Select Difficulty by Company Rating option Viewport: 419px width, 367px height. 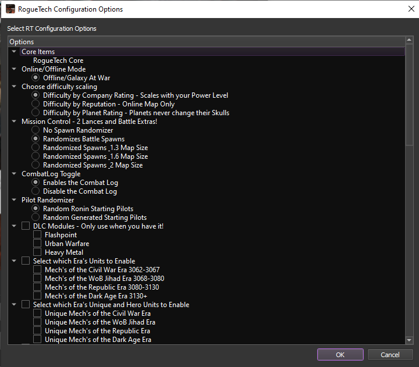[x=35, y=95]
